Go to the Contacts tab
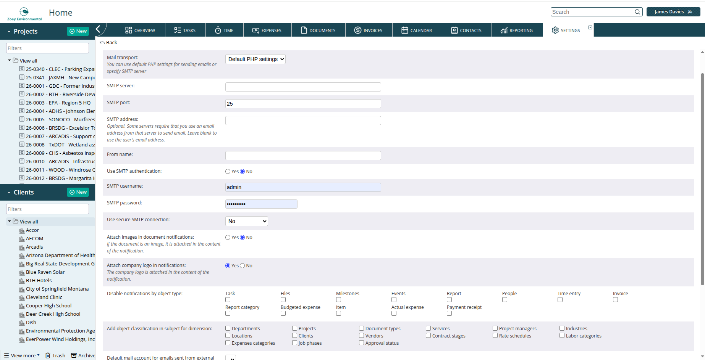The image size is (705, 360). tap(466, 30)
